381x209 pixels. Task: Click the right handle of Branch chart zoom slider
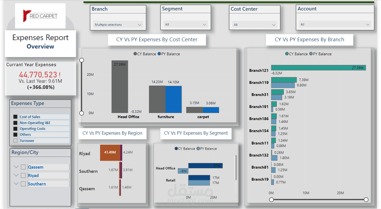[366, 199]
